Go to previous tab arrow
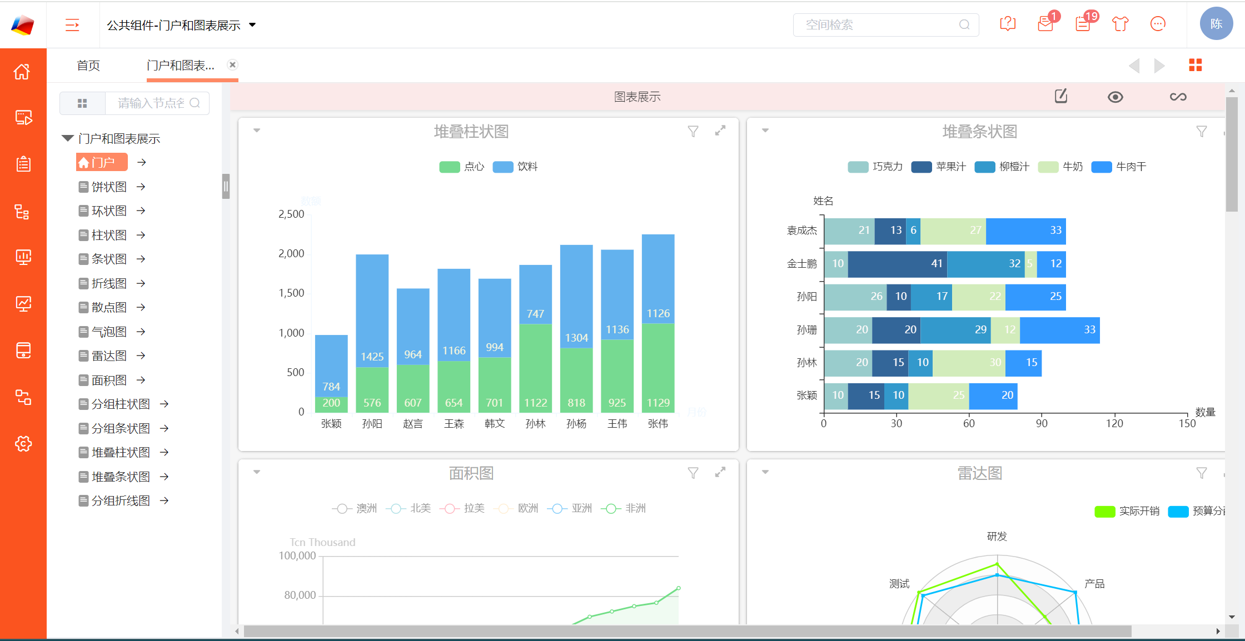Image resolution: width=1245 pixels, height=641 pixels. pos(1134,66)
